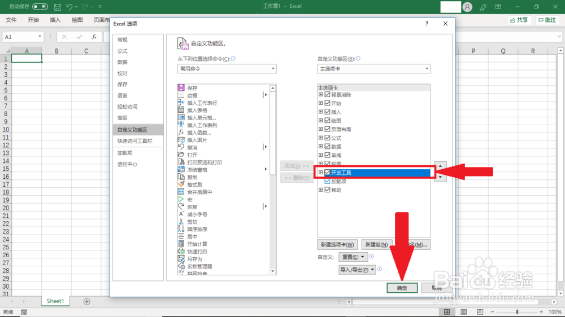Open the user account avatar
The height and width of the screenshot is (317, 565).
467,7
